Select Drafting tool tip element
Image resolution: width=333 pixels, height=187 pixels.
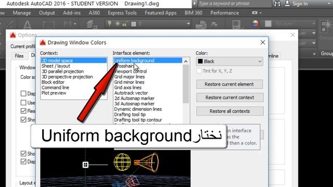pos(130,115)
